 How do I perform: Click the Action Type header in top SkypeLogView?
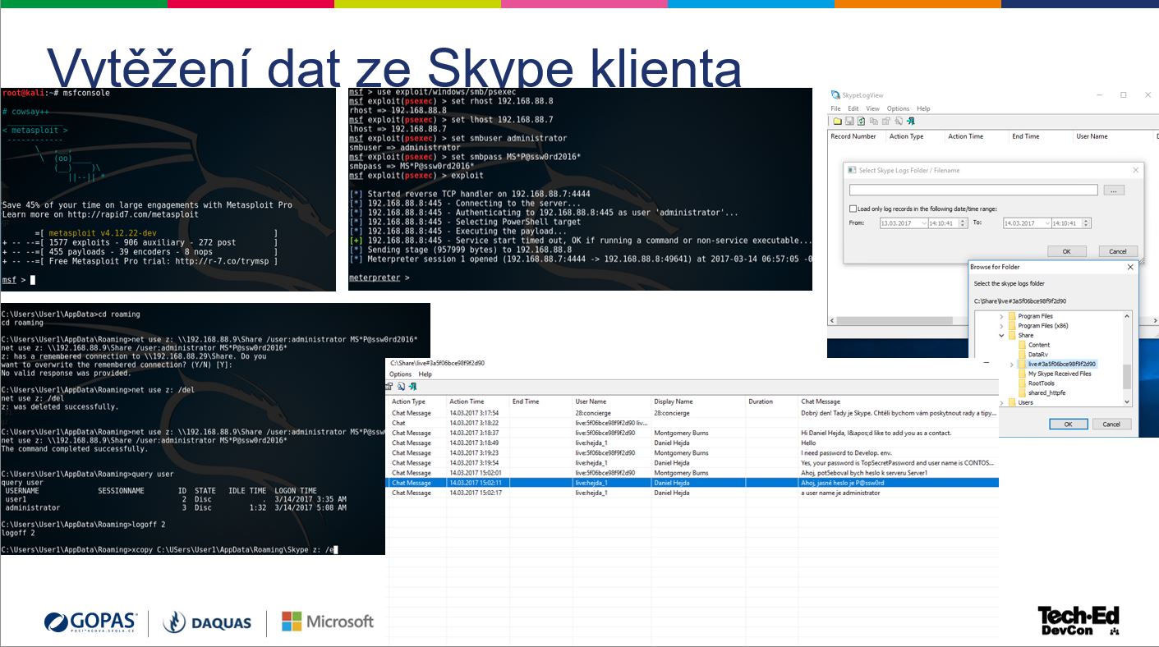(x=914, y=136)
